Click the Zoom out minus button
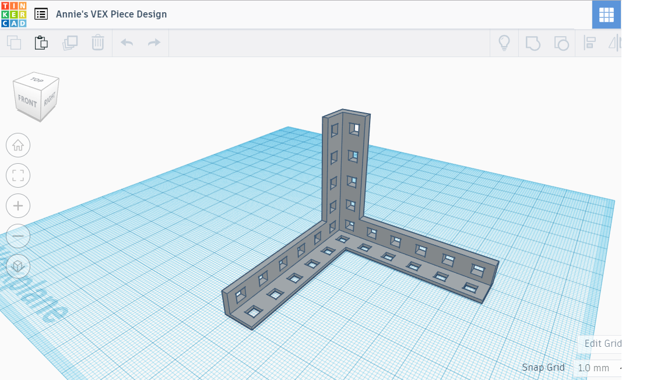Image resolution: width=664 pixels, height=380 pixels. (18, 235)
